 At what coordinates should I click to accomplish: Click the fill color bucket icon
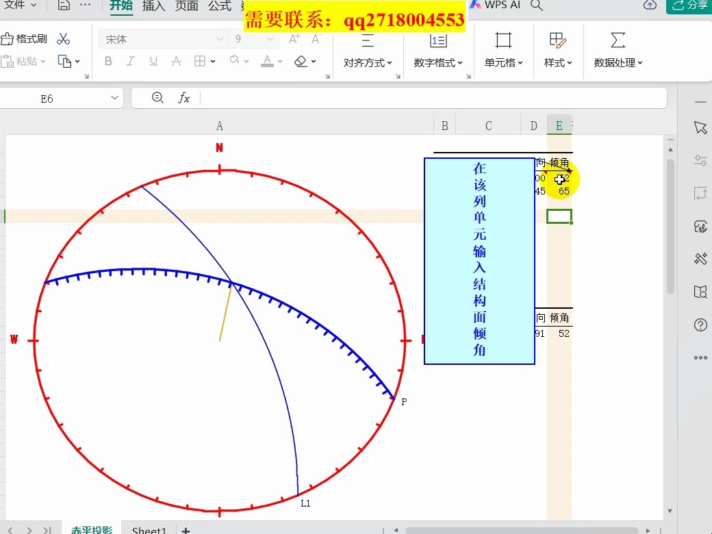coord(234,60)
